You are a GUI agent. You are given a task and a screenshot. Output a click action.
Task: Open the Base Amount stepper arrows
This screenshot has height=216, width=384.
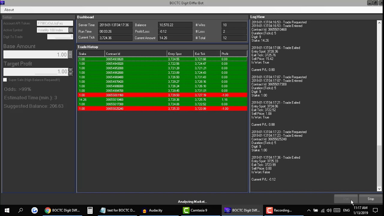coord(70,54)
